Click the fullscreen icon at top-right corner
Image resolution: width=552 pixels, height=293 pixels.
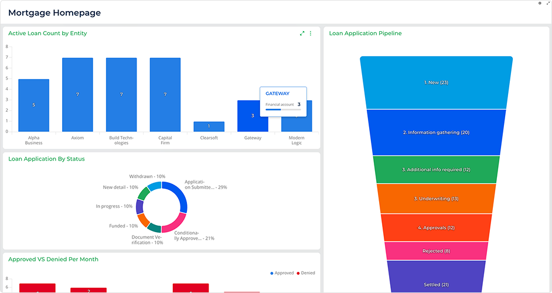click(x=547, y=4)
